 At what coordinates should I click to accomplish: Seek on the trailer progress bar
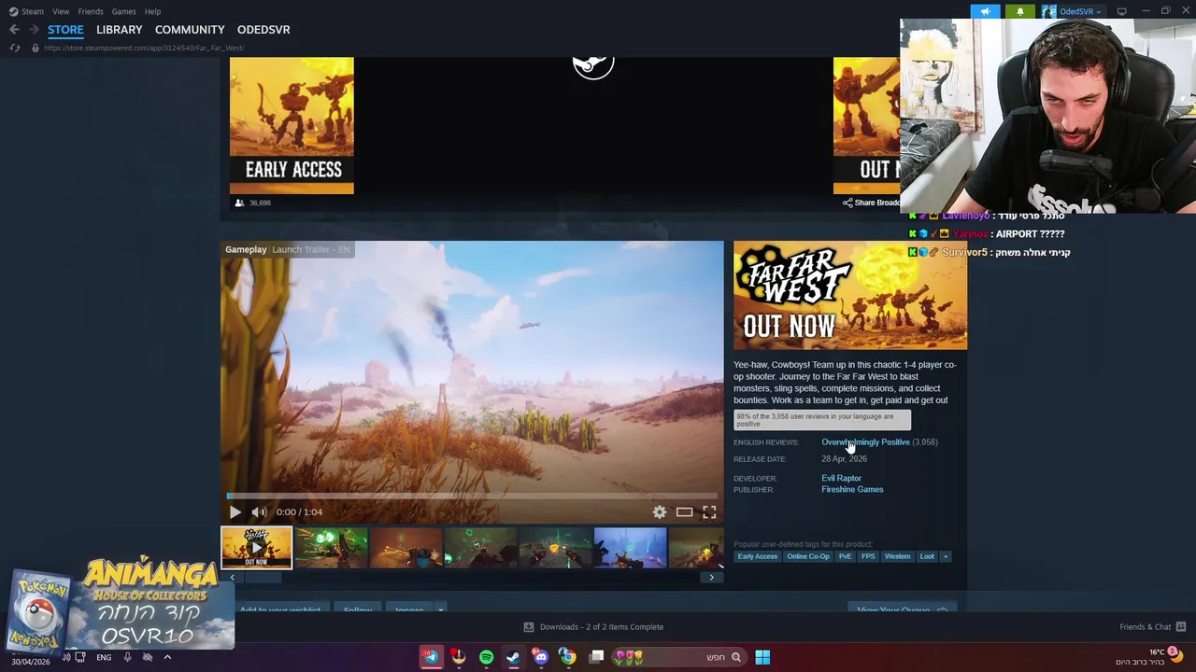tap(472, 496)
